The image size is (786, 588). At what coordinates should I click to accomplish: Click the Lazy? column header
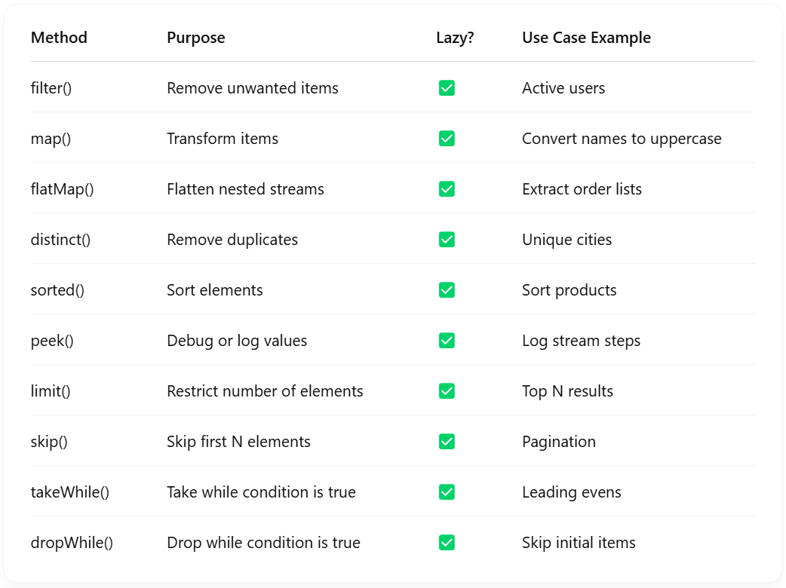455,38
